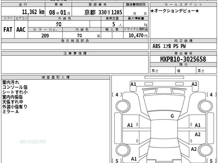218x163 pixels.
Task: Click the A2 mark at the front bumper corner
Action: point(194,84)
